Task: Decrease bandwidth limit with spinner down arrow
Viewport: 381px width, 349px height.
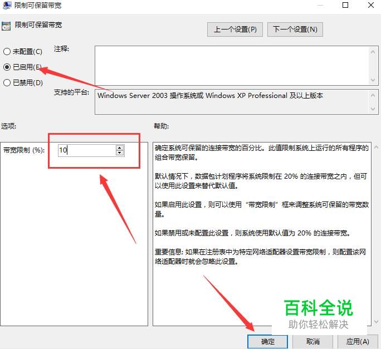Action: (119, 153)
